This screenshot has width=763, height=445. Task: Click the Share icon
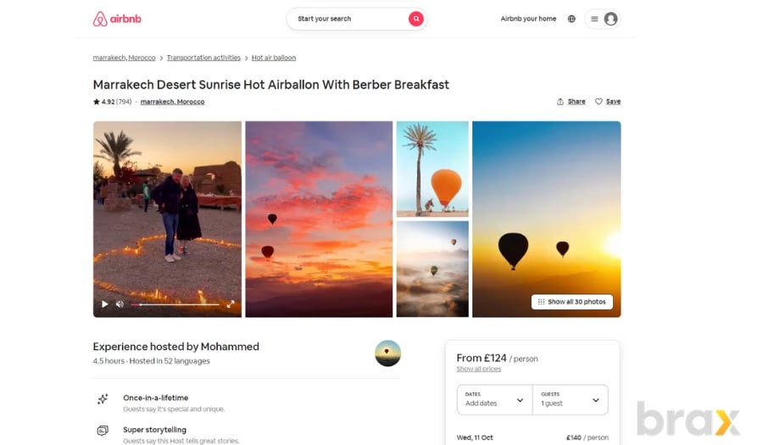pyautogui.click(x=560, y=102)
